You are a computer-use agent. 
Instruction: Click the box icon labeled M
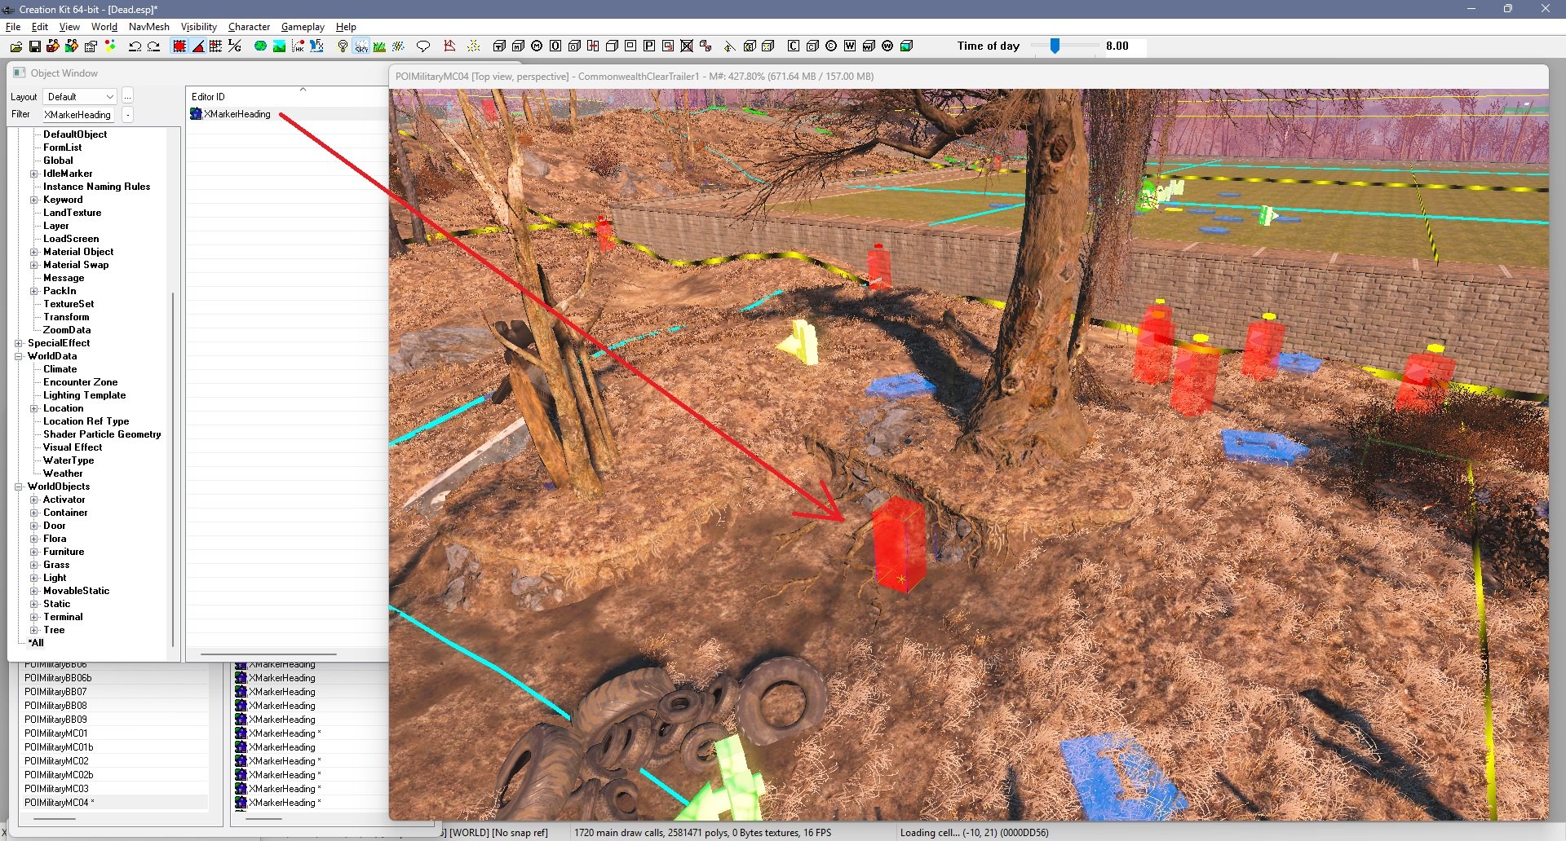pyautogui.click(x=518, y=46)
